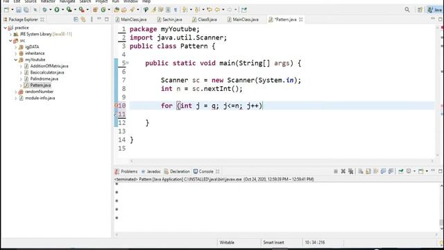Switch to the Sachin.java editor tab

pos(169,19)
